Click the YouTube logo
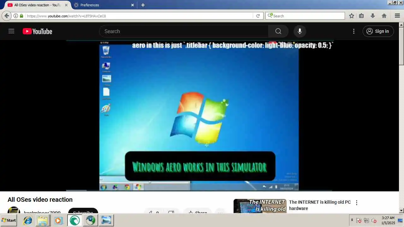Viewport: 404px width, 227px height. coord(37,31)
